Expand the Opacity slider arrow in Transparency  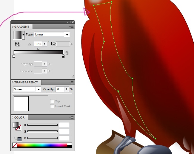(67, 89)
